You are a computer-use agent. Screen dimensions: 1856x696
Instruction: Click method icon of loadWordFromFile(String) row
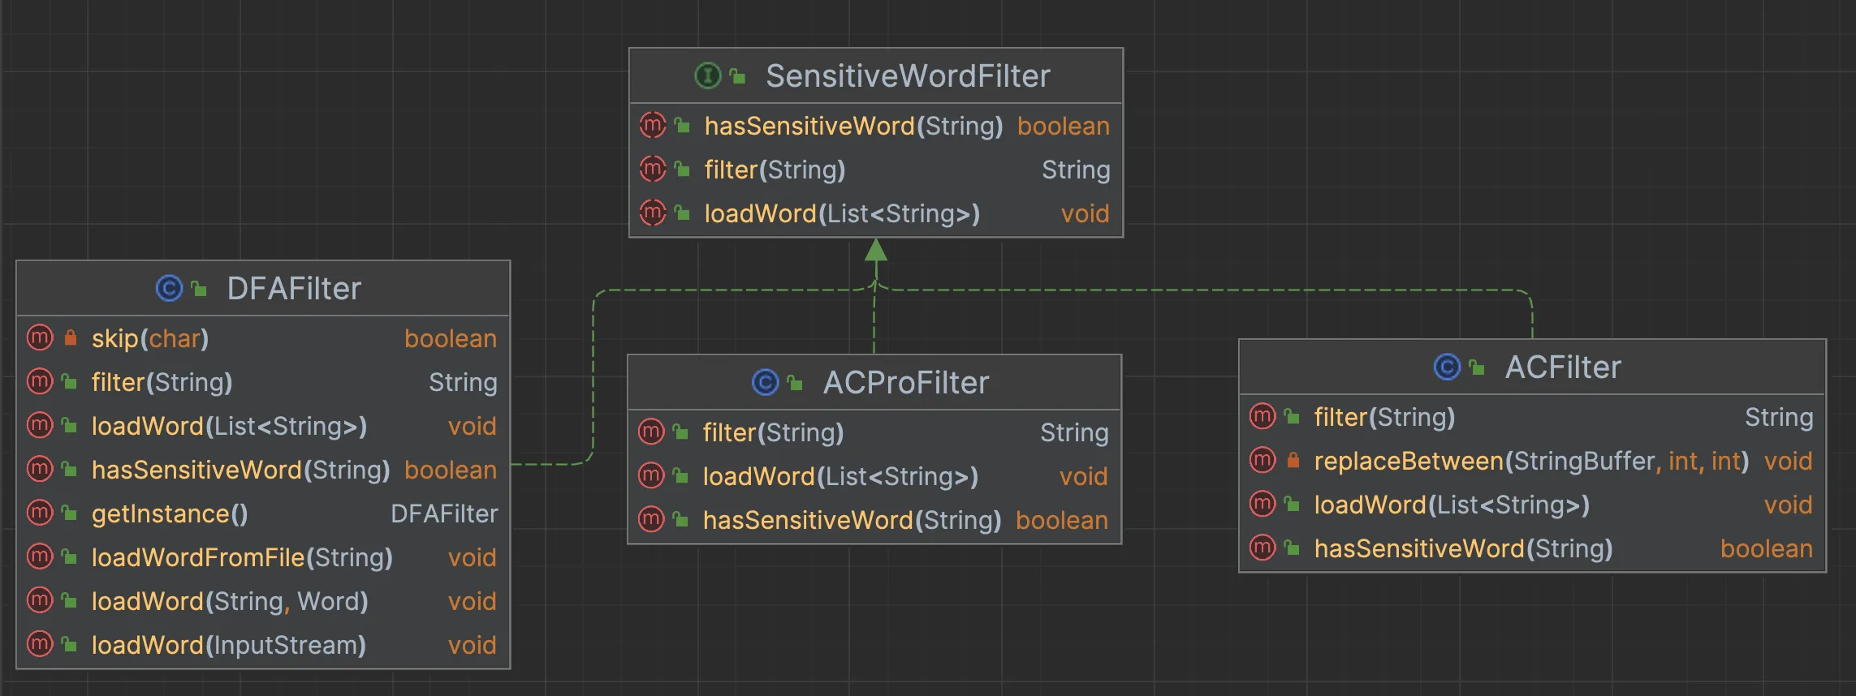click(40, 556)
